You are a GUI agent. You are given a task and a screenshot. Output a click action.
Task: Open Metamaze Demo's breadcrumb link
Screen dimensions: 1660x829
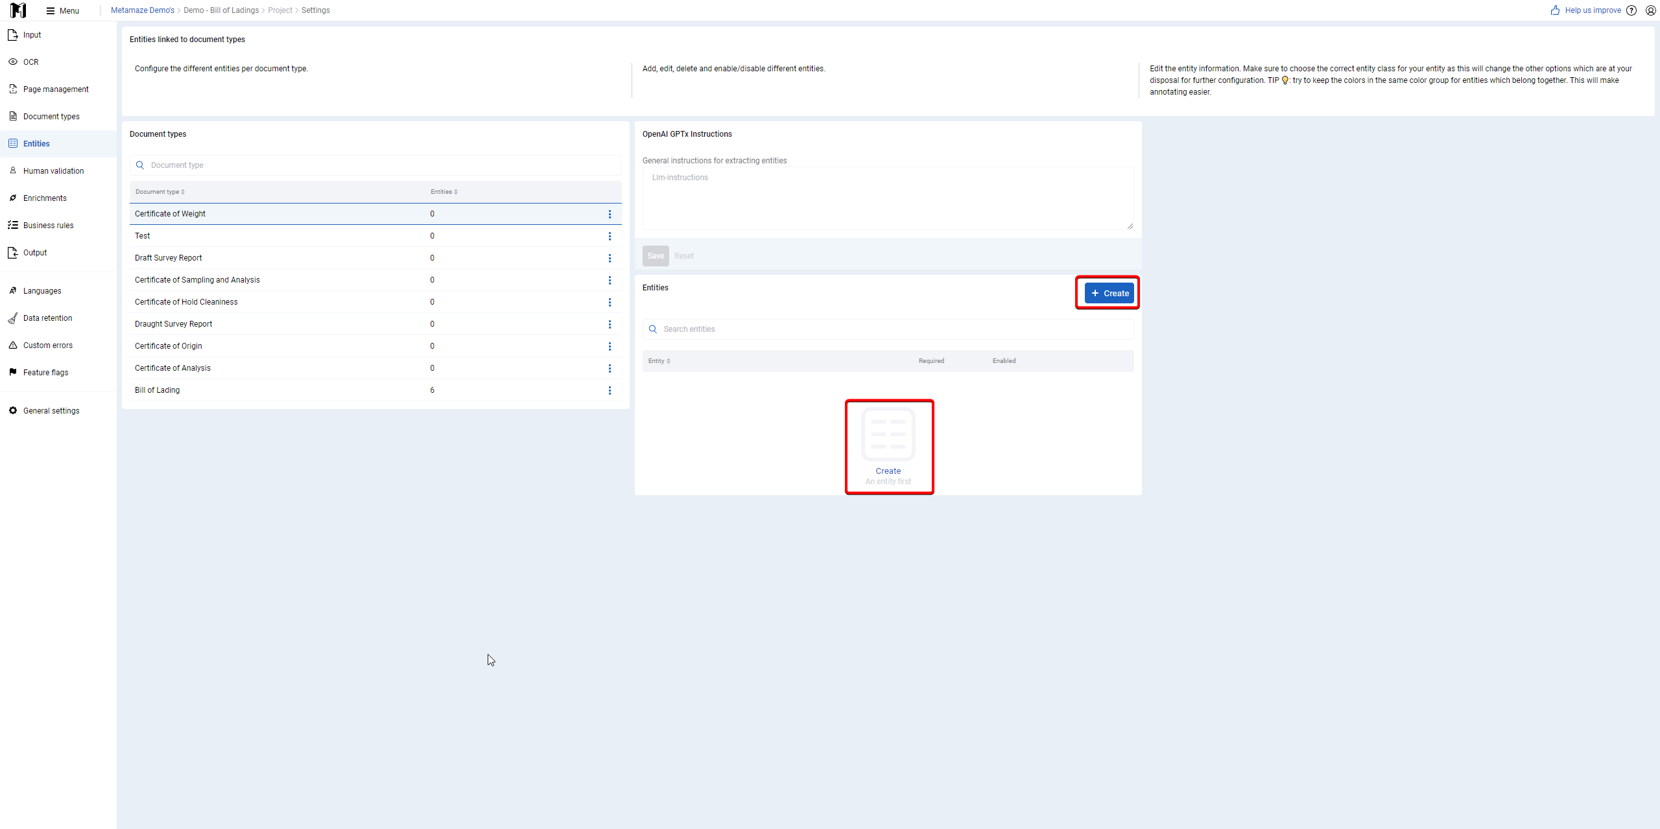click(x=143, y=10)
